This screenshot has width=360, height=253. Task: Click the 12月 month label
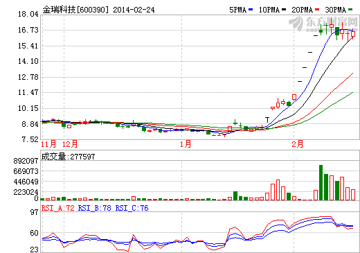pyautogui.click(x=70, y=144)
